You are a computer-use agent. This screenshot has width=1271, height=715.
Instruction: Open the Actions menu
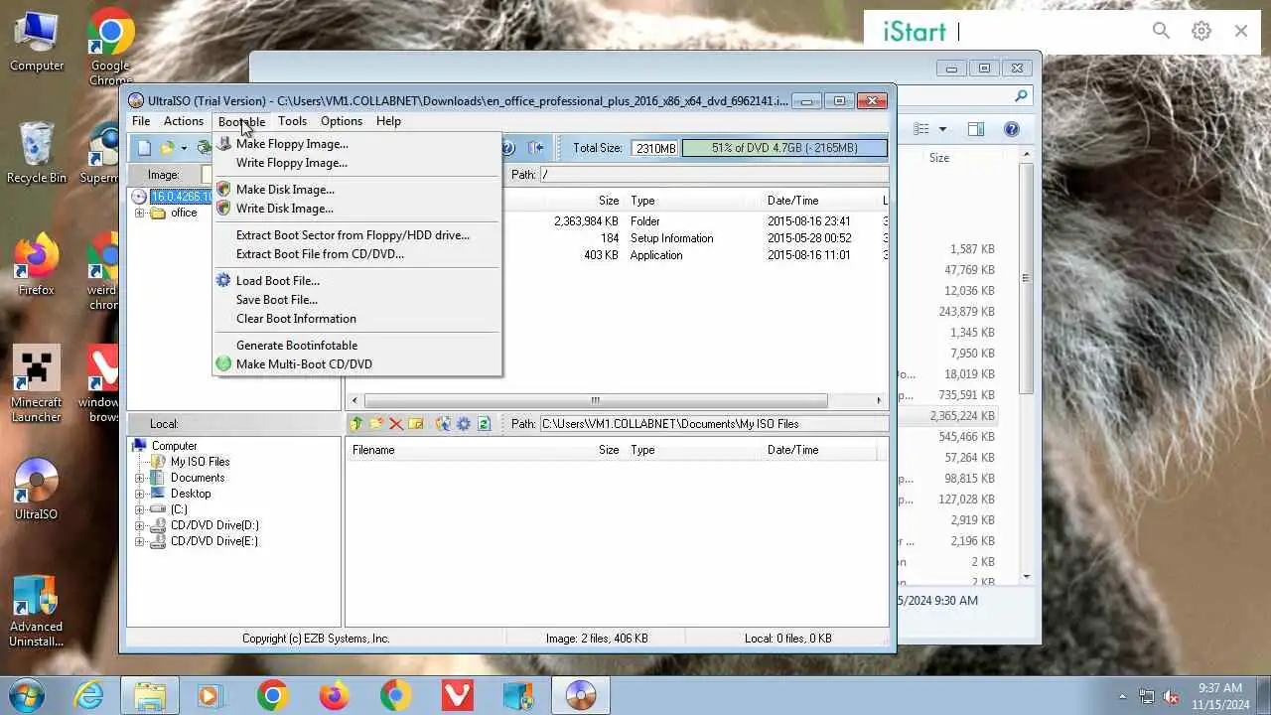click(x=184, y=121)
